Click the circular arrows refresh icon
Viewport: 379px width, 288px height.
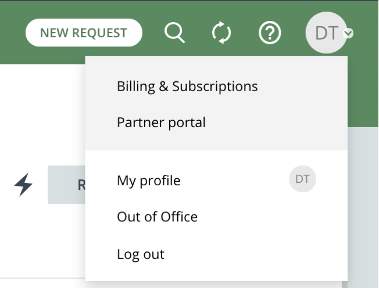[x=221, y=33]
